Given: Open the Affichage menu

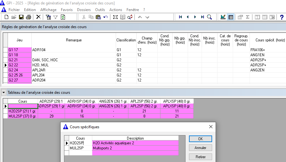Looking at the screenshot, I should 48,10.
